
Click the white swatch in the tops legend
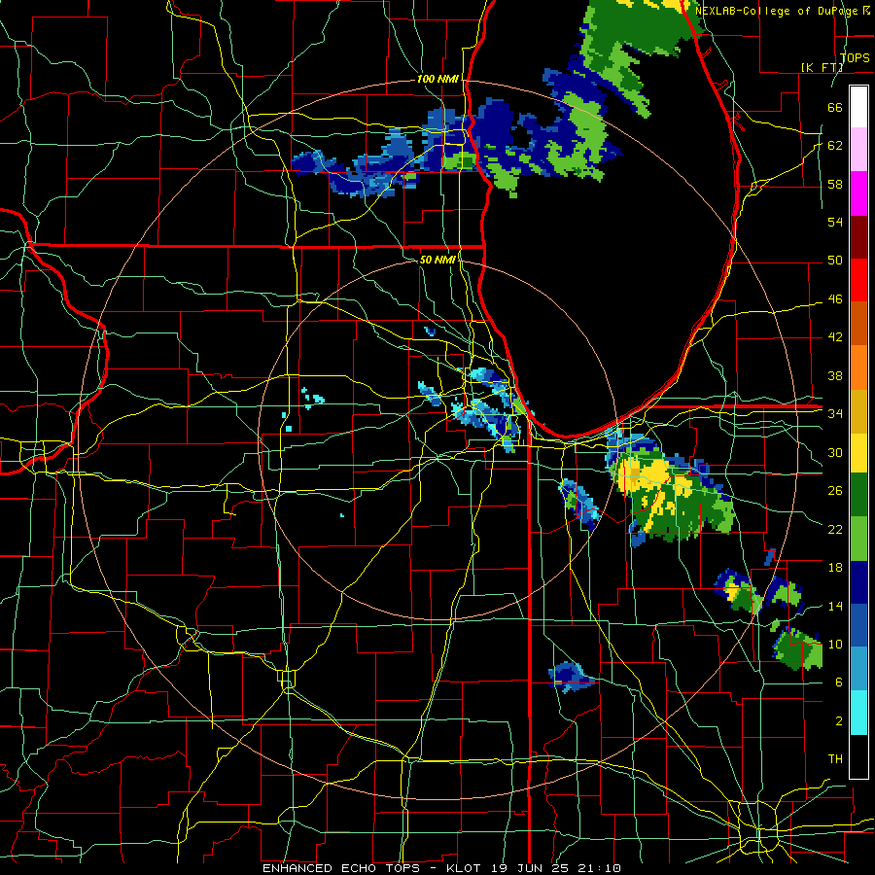tap(858, 107)
